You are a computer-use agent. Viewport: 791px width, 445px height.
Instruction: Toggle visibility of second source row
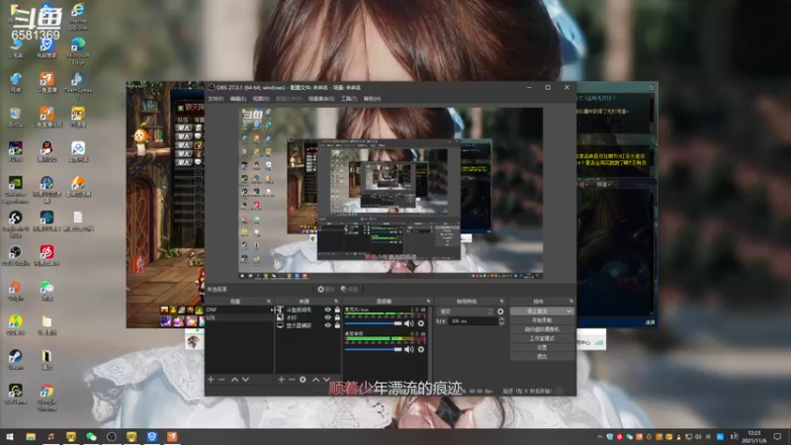click(328, 317)
